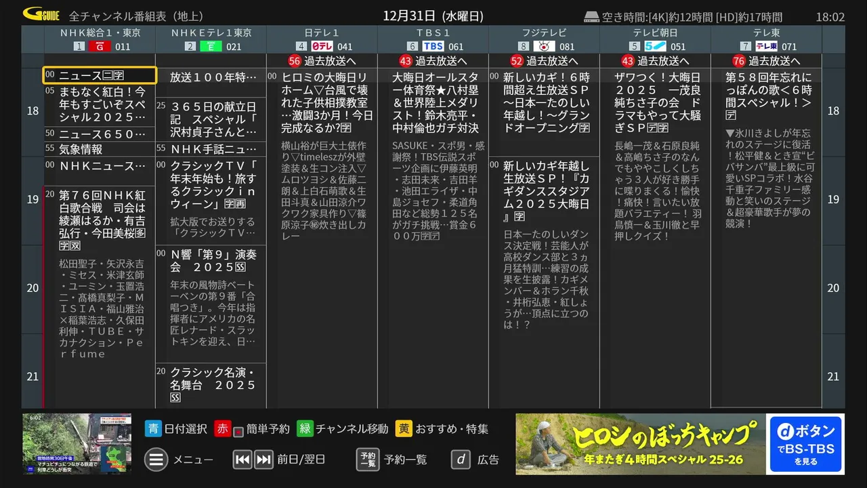Click the d data-broadcast ad icon
The image size is (867, 488).
tap(461, 460)
